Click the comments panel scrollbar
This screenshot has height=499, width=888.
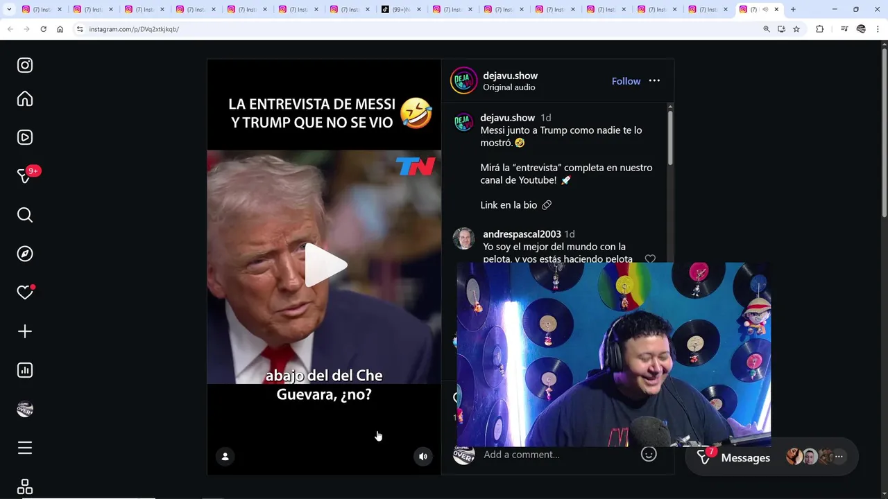tap(670, 137)
